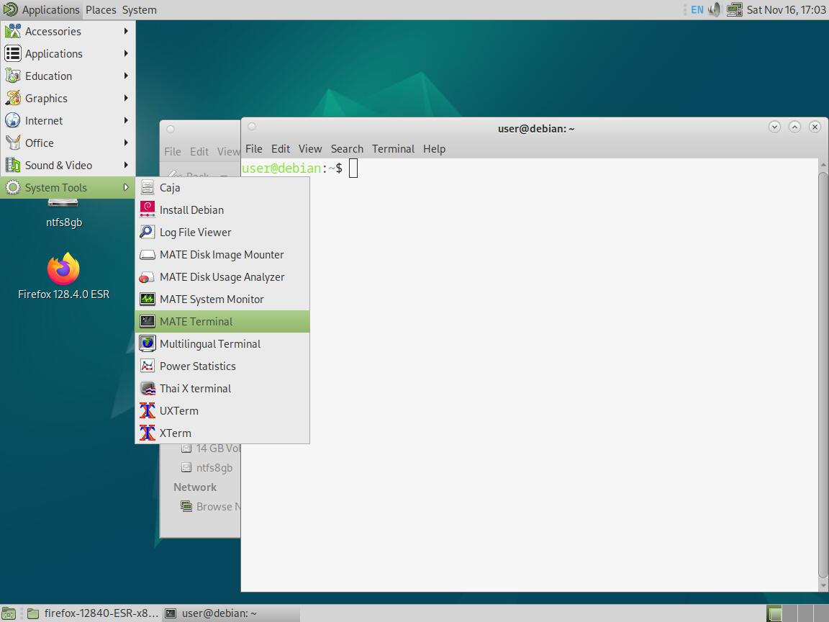Expand the Sound & Video submenu
Screen dimensions: 829x622
click(x=58, y=165)
